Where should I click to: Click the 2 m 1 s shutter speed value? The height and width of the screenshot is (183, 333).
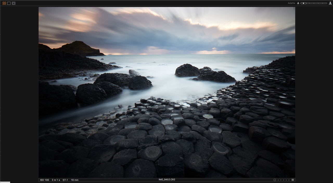(x=56, y=180)
